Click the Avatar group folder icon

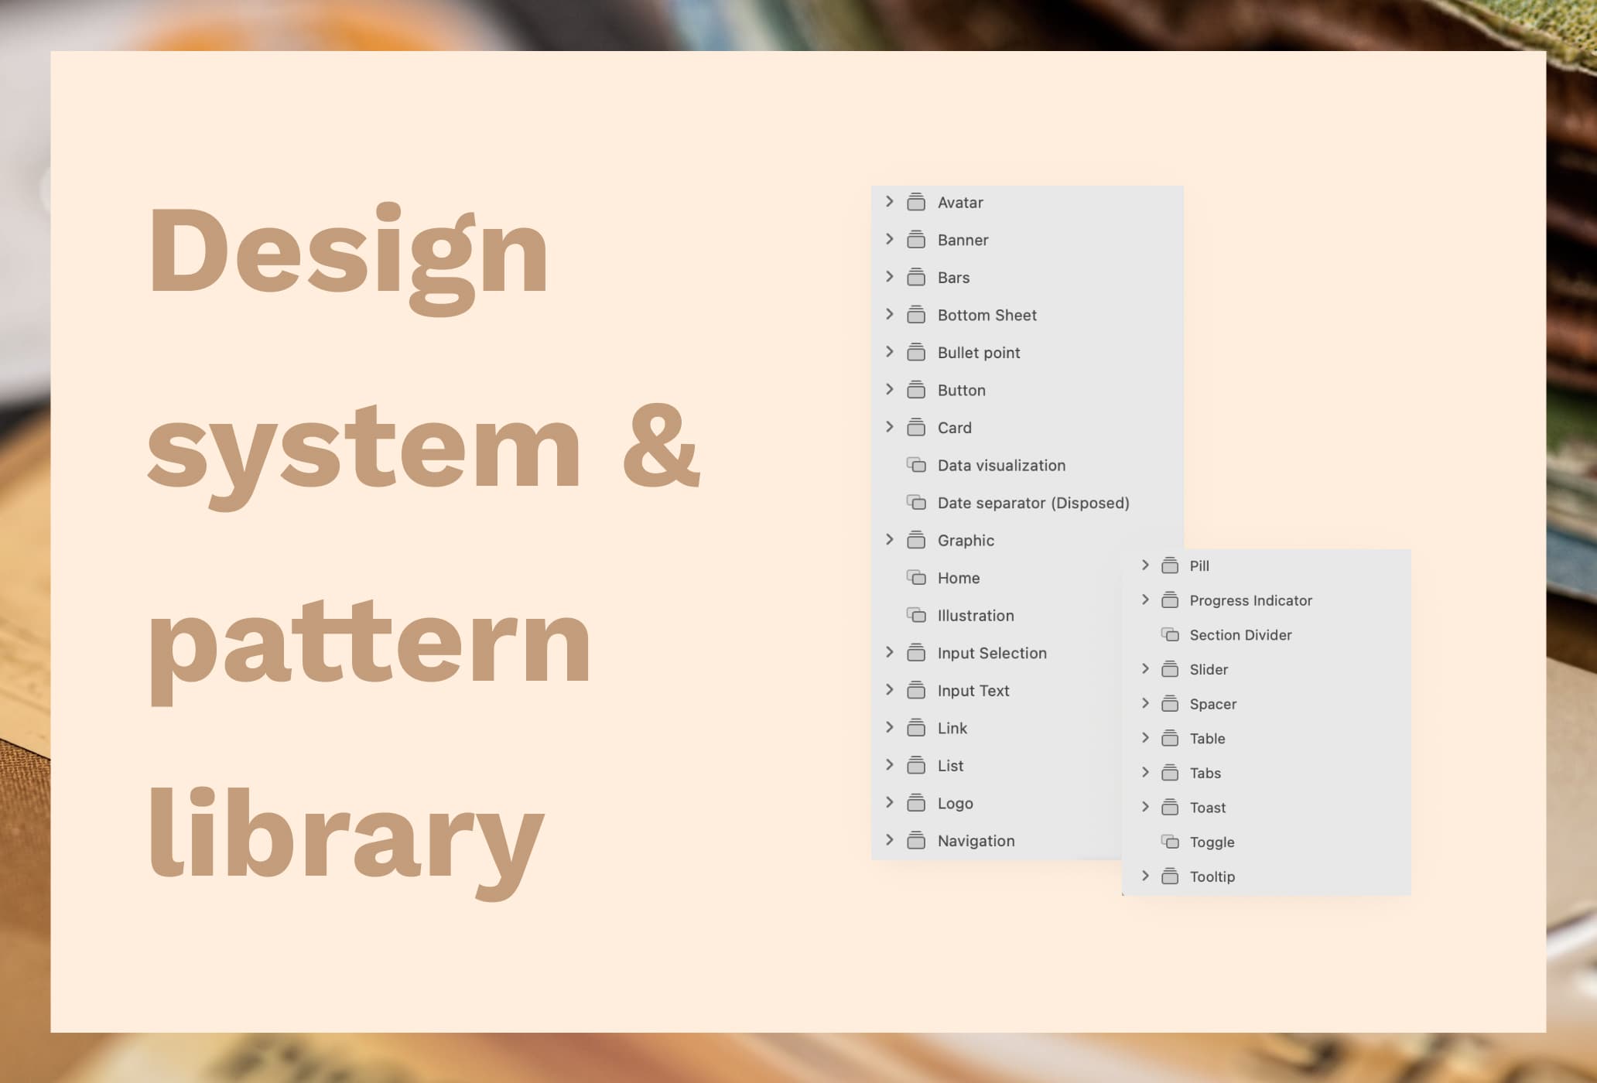click(916, 203)
